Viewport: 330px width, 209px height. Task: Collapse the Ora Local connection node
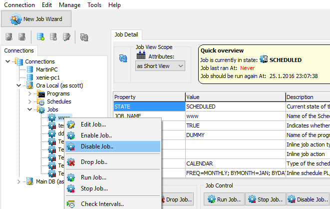tap(19, 85)
